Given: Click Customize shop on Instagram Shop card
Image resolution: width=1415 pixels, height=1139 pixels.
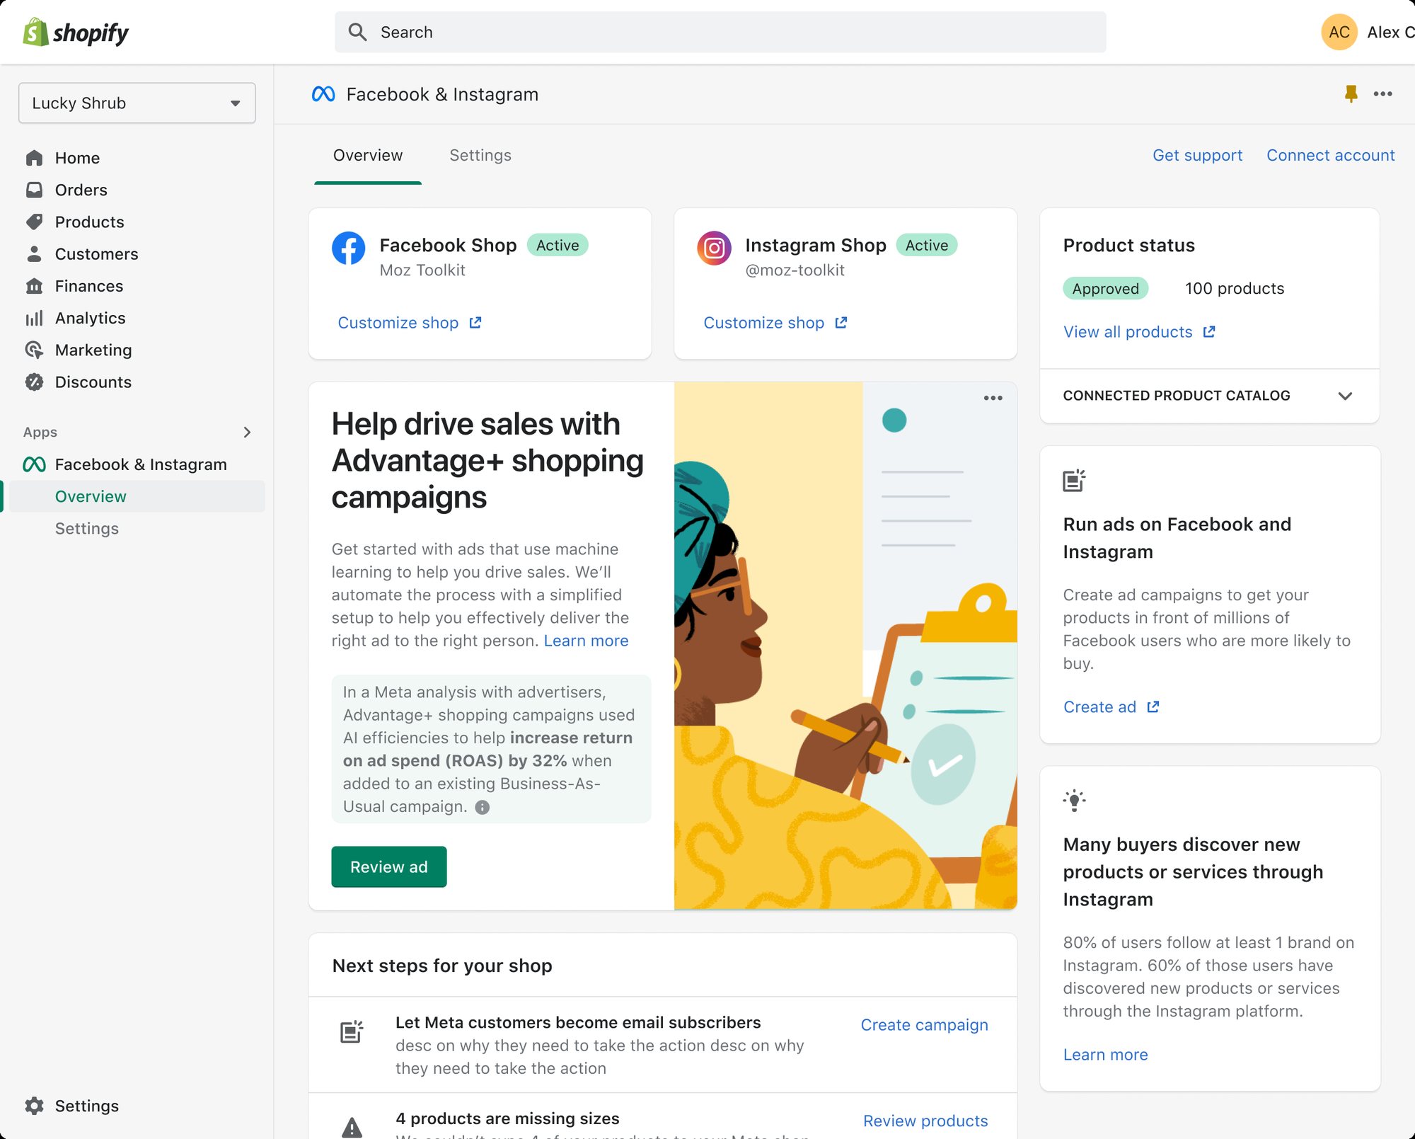Looking at the screenshot, I should click(x=775, y=323).
